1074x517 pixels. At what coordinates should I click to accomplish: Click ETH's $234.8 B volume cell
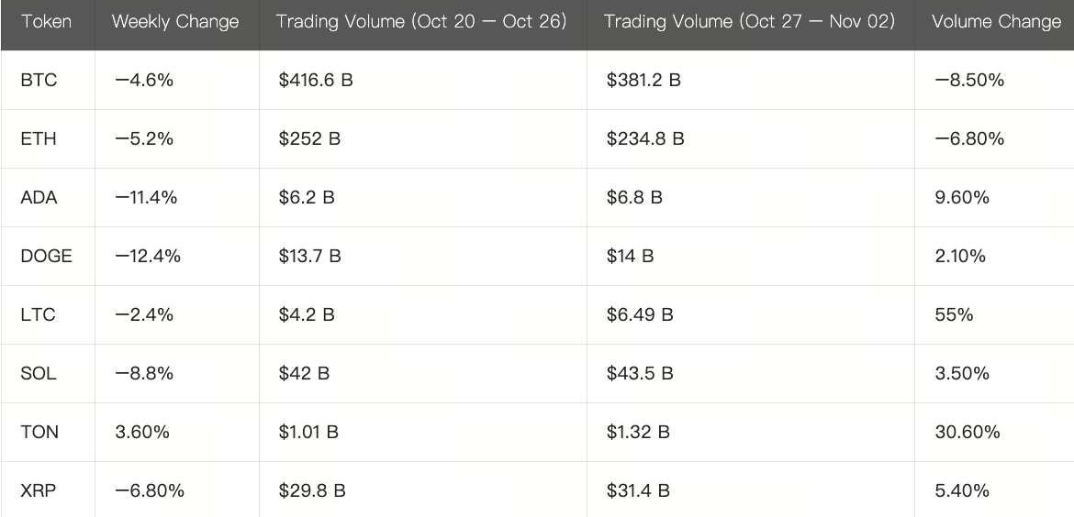(645, 139)
